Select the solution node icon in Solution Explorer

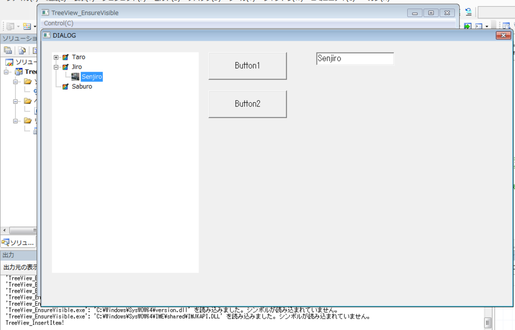pyautogui.click(x=9, y=62)
